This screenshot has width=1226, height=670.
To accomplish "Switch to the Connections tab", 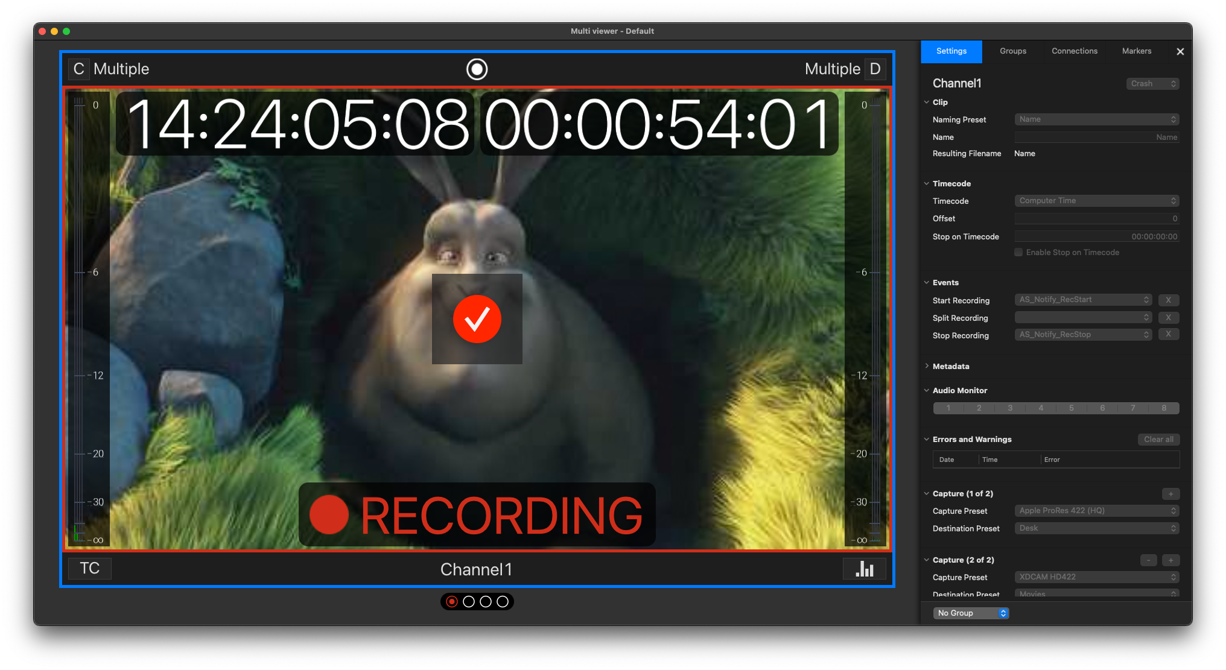I will tap(1075, 51).
